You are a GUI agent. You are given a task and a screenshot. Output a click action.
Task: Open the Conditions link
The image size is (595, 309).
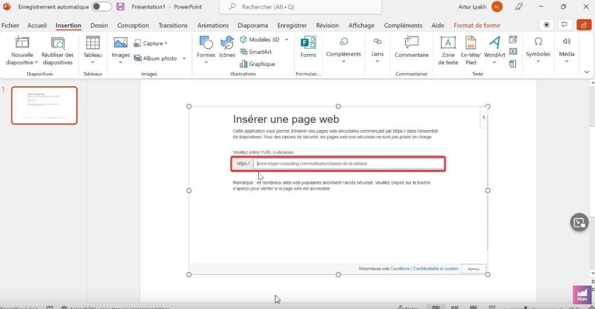[x=400, y=268]
